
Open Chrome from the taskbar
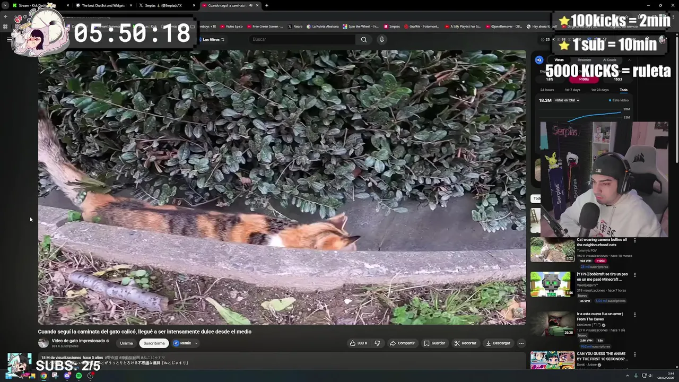[x=43, y=376]
